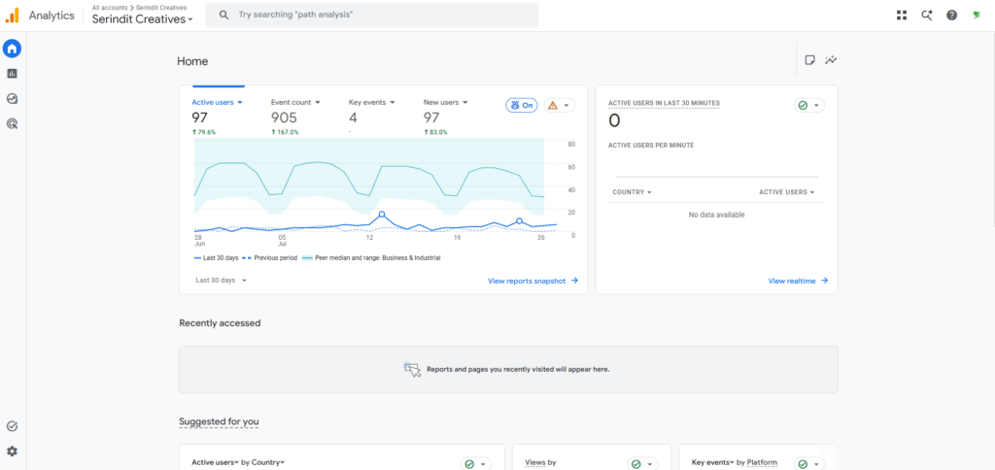Click the search input field
The image size is (995, 470).
point(371,15)
